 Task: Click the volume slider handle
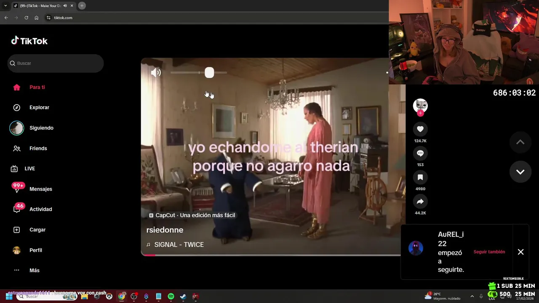(209, 73)
